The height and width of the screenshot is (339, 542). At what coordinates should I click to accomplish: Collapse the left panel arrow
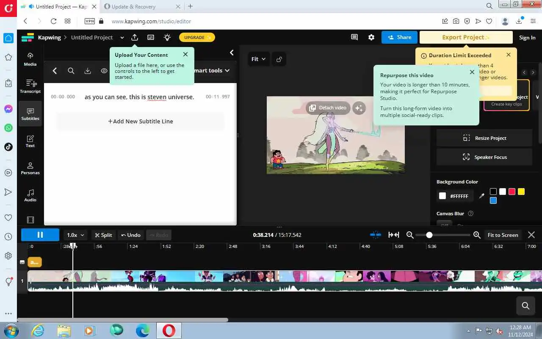232,53
